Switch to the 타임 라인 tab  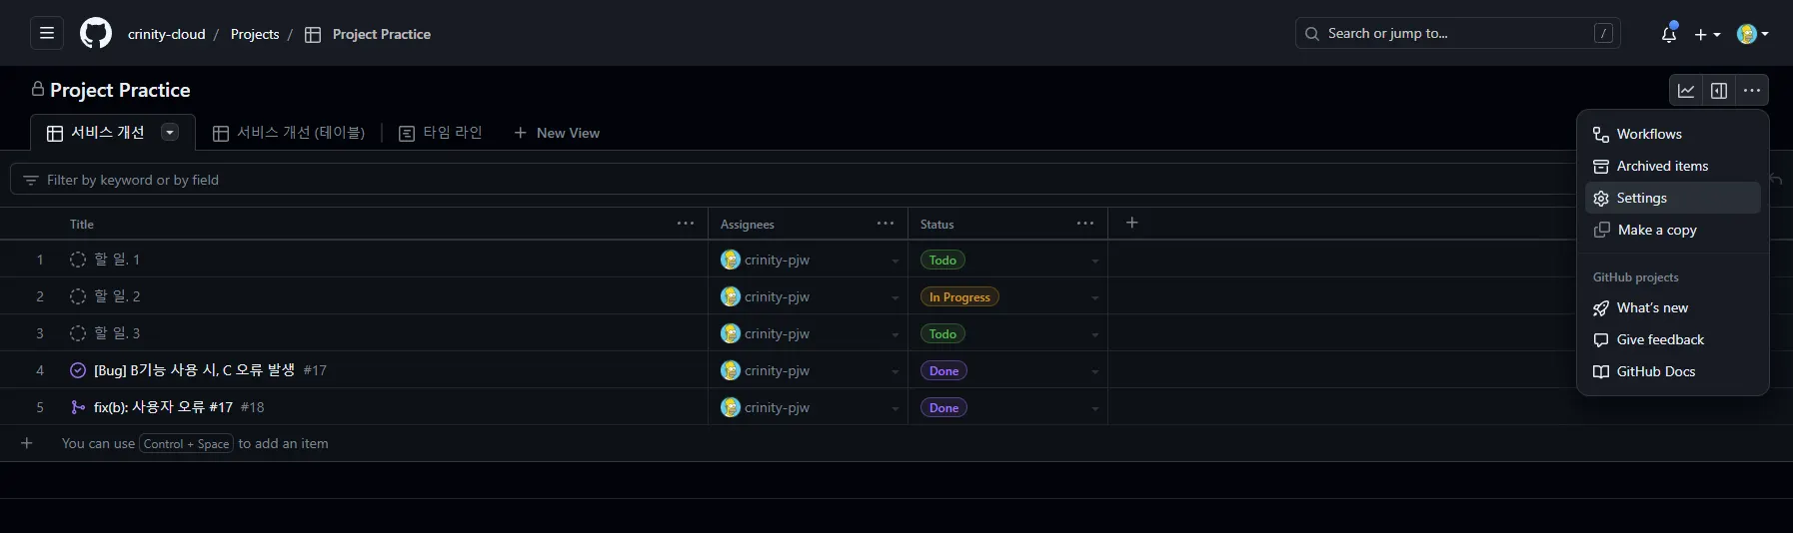[x=441, y=133]
